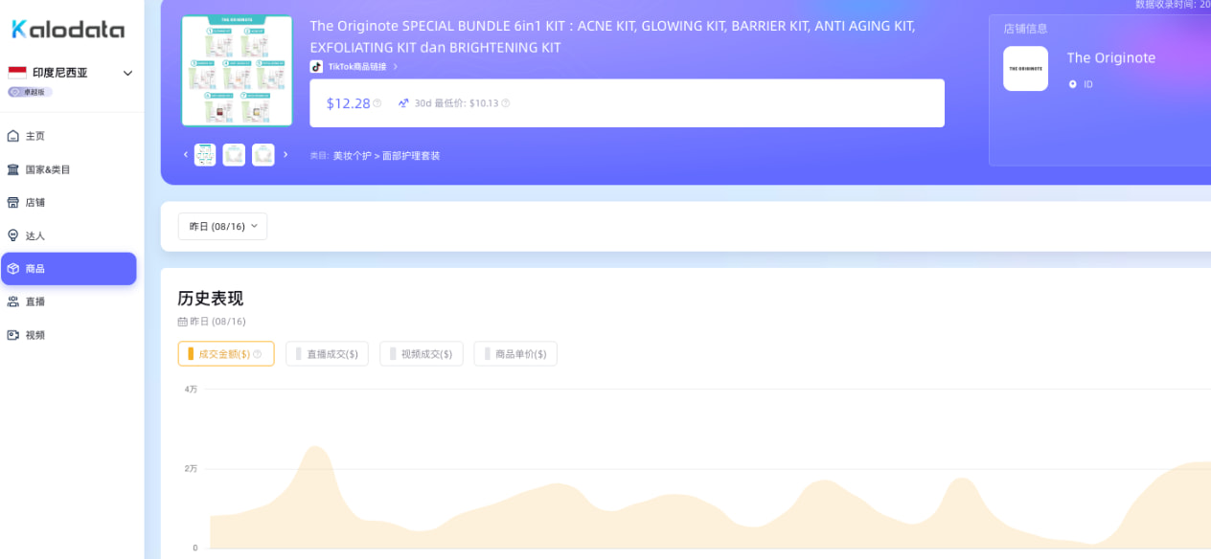Click the calendar icon under 历史表现
Image resolution: width=1211 pixels, height=559 pixels.
click(182, 322)
